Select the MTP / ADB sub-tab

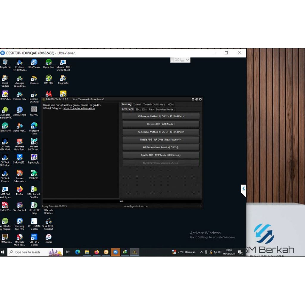(x=128, y=109)
